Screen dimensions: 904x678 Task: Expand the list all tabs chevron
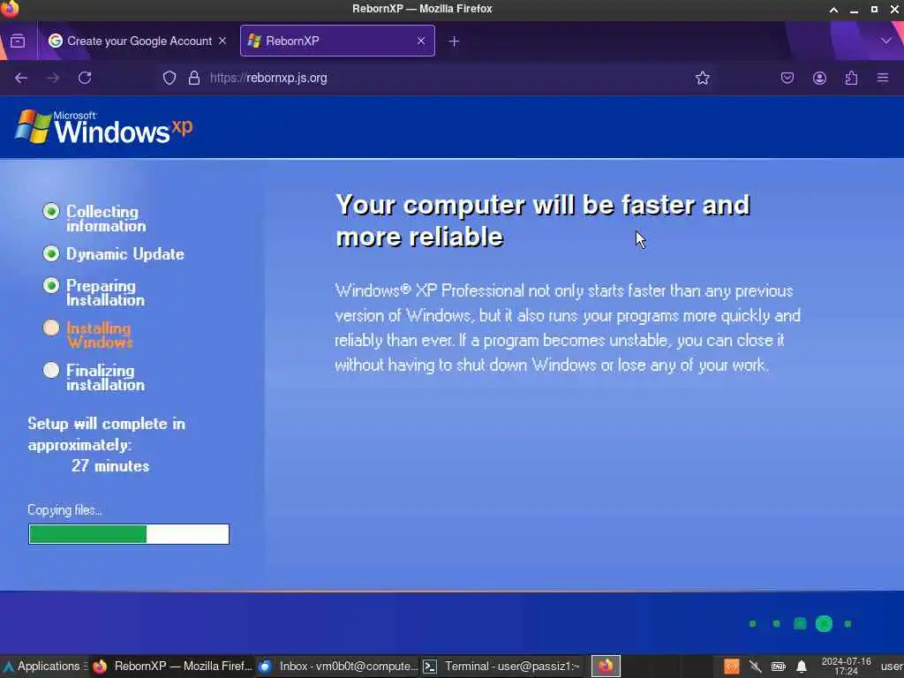pos(886,41)
